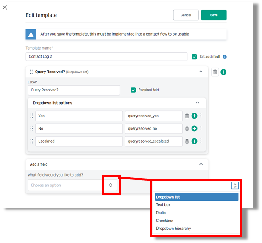262x243 pixels.
Task: Delete the Yes dropdown option
Action: [x=187, y=116]
